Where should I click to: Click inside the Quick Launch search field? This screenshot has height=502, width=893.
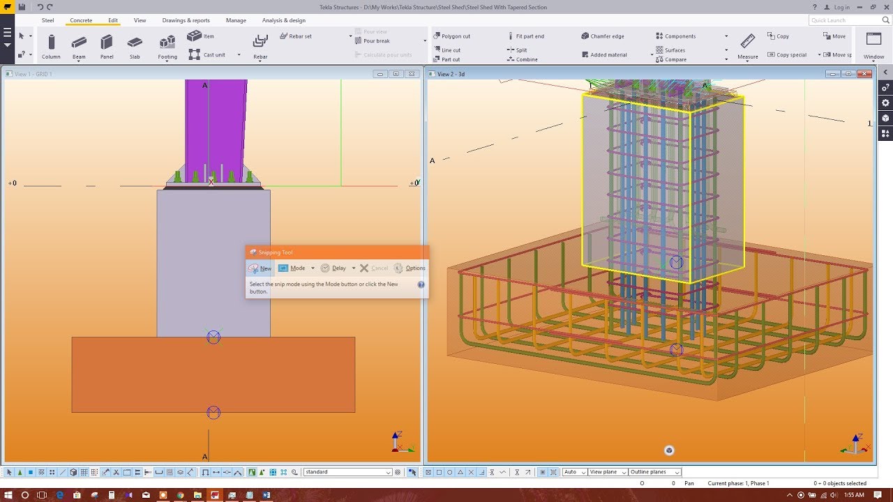[x=844, y=20]
